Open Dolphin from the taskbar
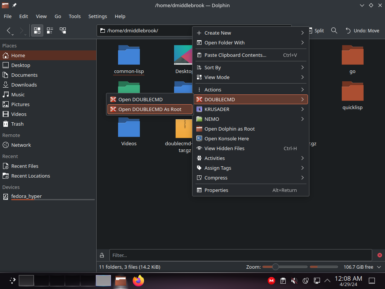 click(121, 281)
